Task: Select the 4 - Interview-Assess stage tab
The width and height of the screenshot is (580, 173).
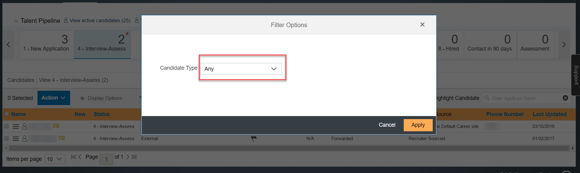Action: coord(102,44)
